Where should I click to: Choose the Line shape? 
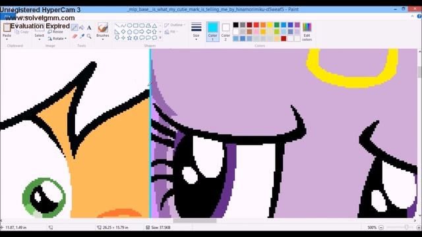click(x=117, y=26)
